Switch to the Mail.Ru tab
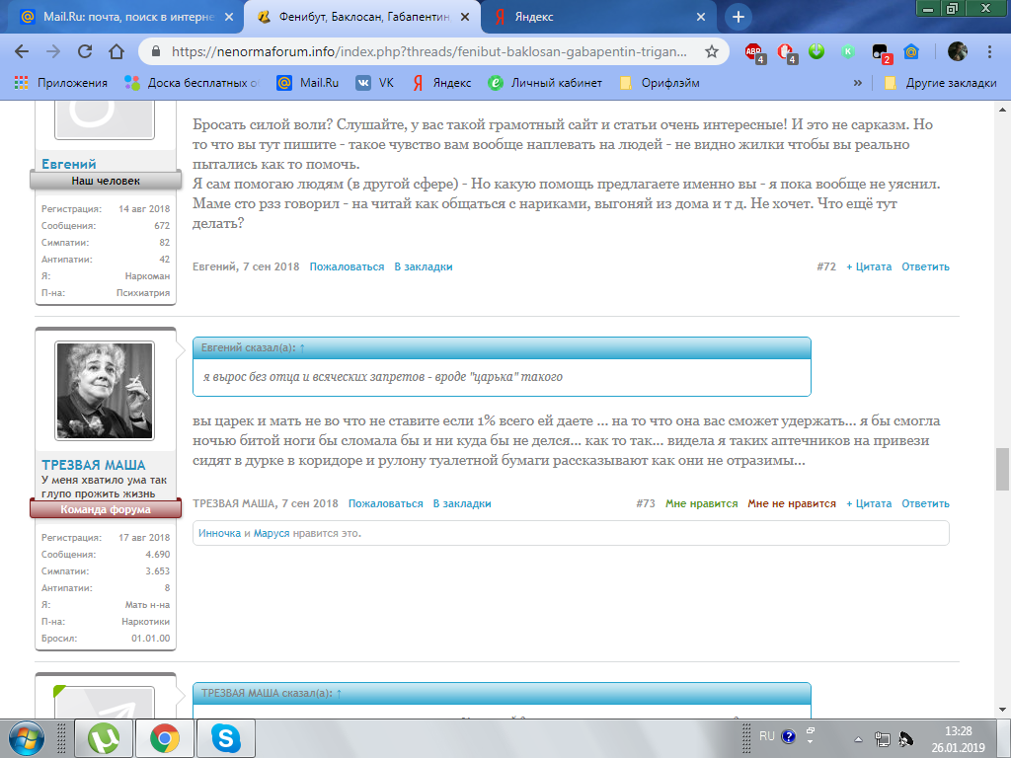Image resolution: width=1011 pixels, height=758 pixels. 118,17
